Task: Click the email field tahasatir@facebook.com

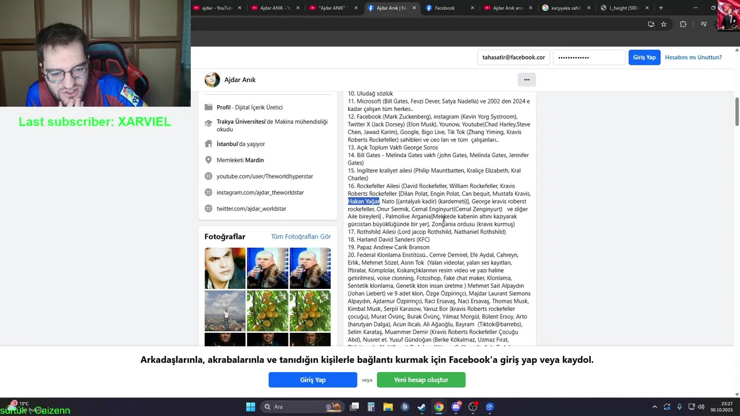Action: [514, 57]
